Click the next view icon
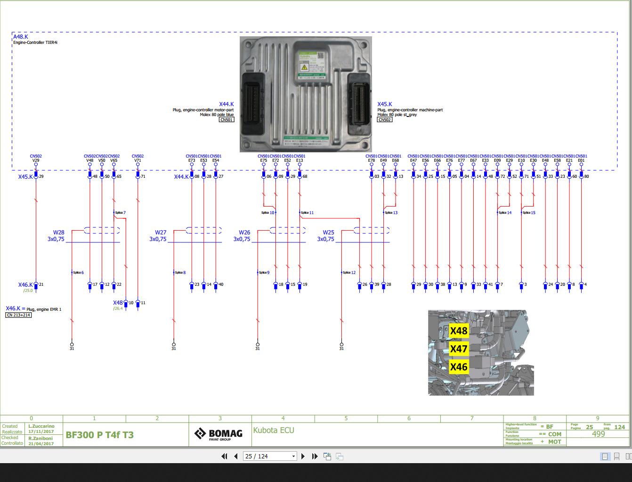The width and height of the screenshot is (632, 482). pyautogui.click(x=339, y=456)
